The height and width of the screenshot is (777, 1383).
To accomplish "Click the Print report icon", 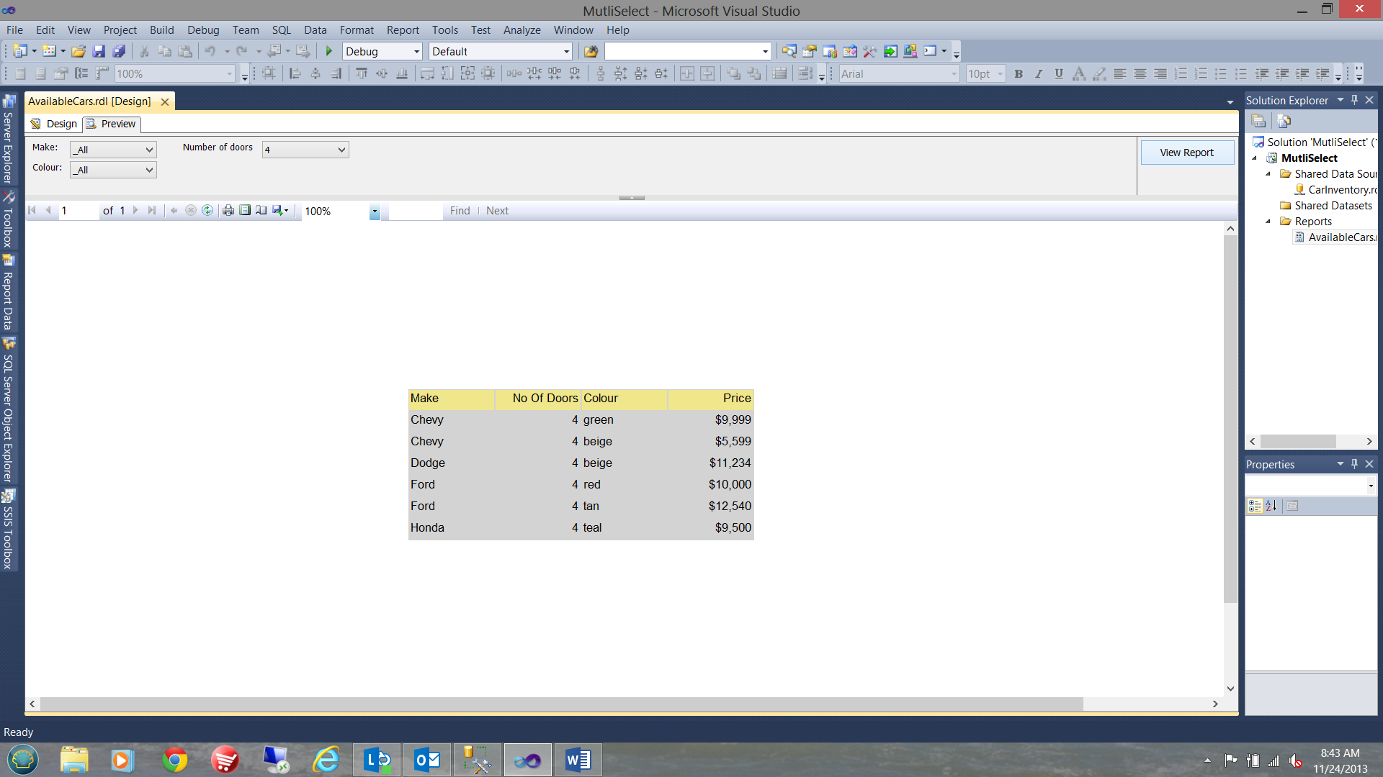I will tap(228, 210).
